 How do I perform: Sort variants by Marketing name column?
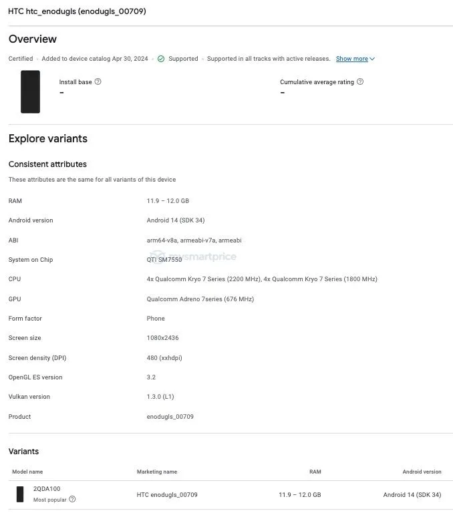click(x=157, y=472)
